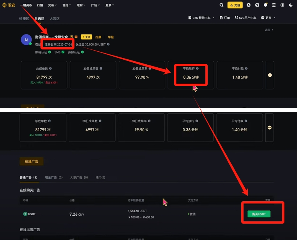
Task: Click the 在线出售广告 heading
Action: point(30,229)
